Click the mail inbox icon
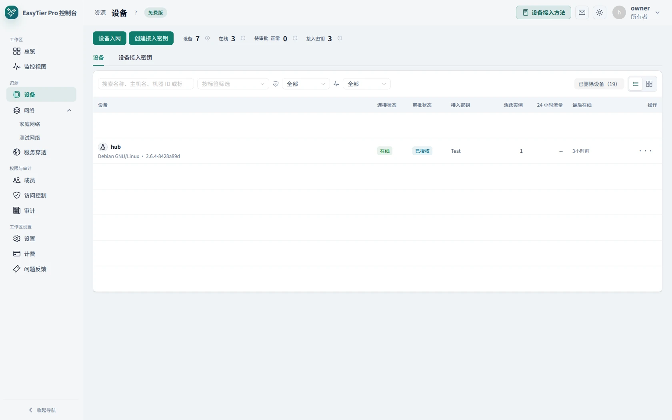Screen dimensions: 672x420 582,12
